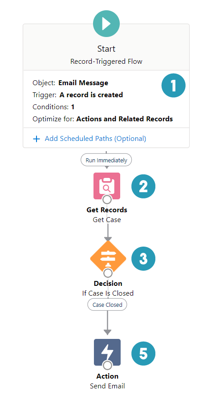Open Add Scheduled Paths (Optional) link

[95, 139]
